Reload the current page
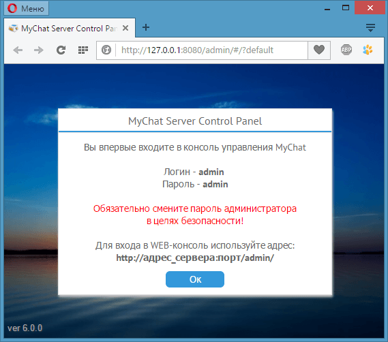388x342 pixels. point(61,50)
